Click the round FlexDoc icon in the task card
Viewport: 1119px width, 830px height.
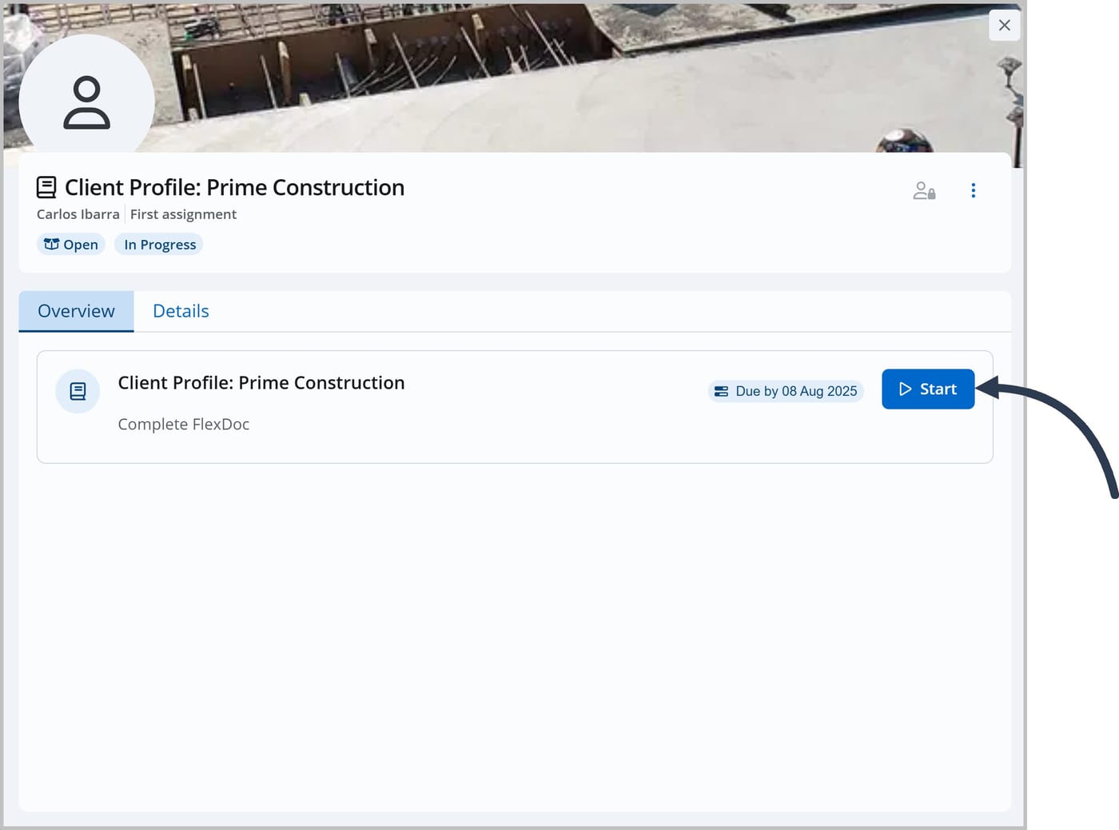pyautogui.click(x=78, y=391)
